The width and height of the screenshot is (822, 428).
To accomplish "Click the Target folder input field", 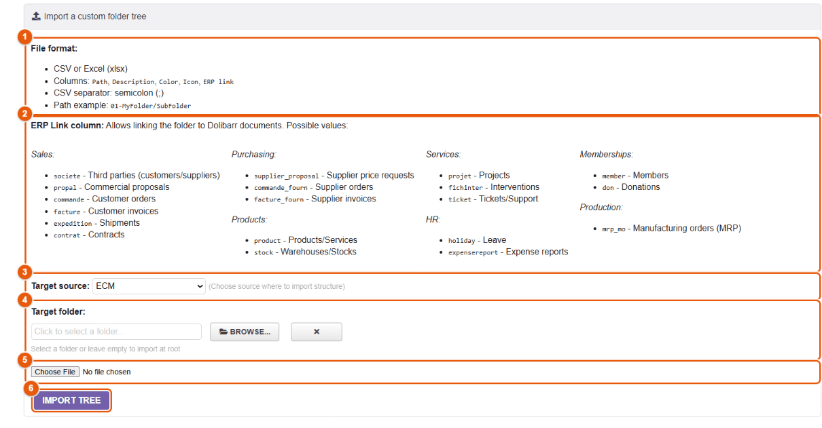I will [116, 332].
